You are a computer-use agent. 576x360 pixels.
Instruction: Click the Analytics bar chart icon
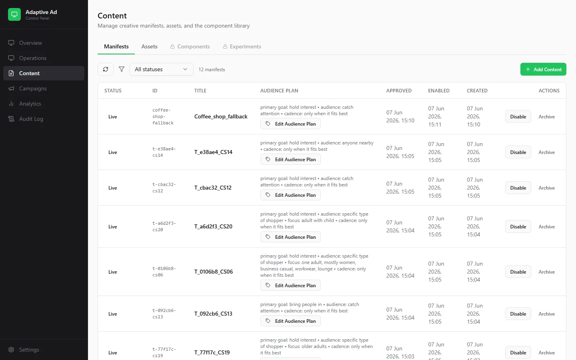point(11,104)
